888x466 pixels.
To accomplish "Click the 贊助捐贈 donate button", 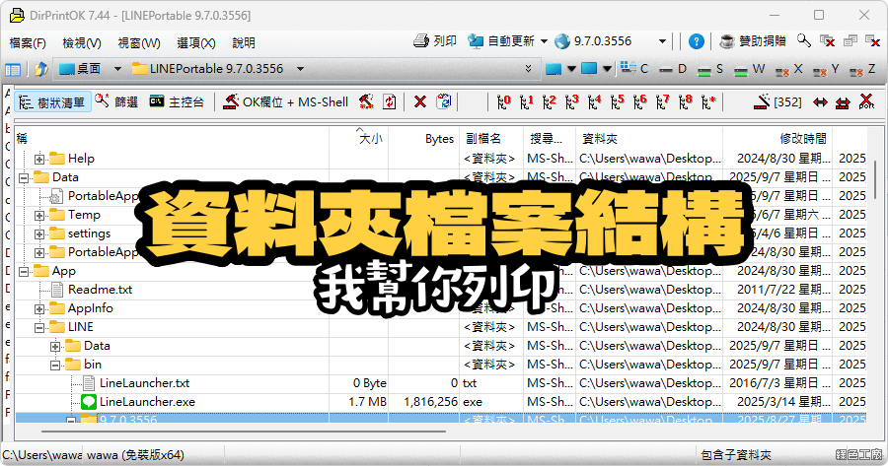I will tap(753, 41).
